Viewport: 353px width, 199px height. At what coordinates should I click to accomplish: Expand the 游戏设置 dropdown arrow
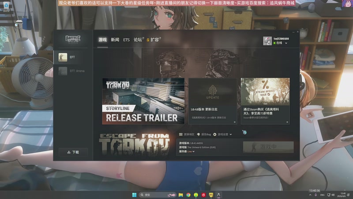pos(231,134)
